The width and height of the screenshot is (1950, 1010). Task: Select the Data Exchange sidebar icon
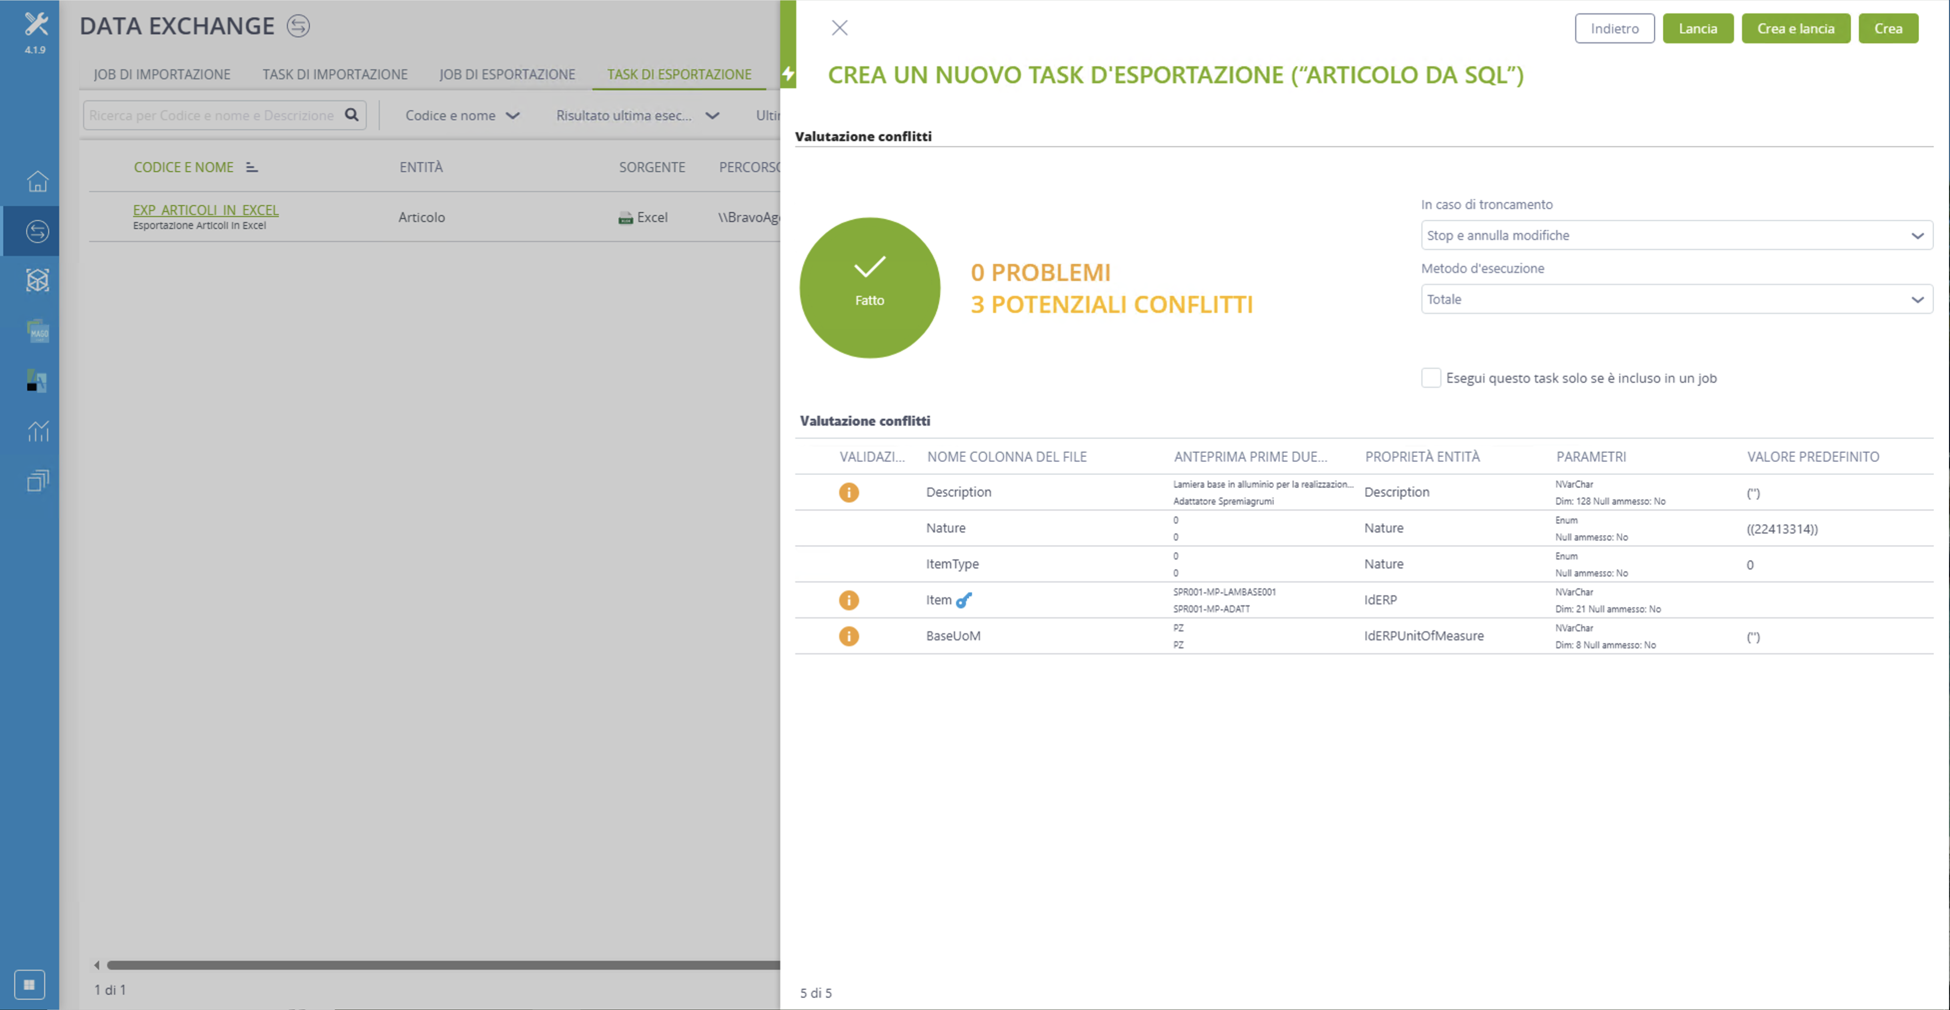37,231
